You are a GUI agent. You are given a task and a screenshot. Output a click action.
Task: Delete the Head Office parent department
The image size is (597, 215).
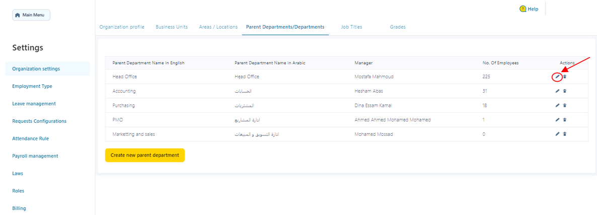(564, 77)
